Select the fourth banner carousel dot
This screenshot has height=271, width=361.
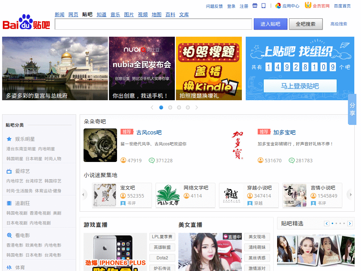(188, 107)
